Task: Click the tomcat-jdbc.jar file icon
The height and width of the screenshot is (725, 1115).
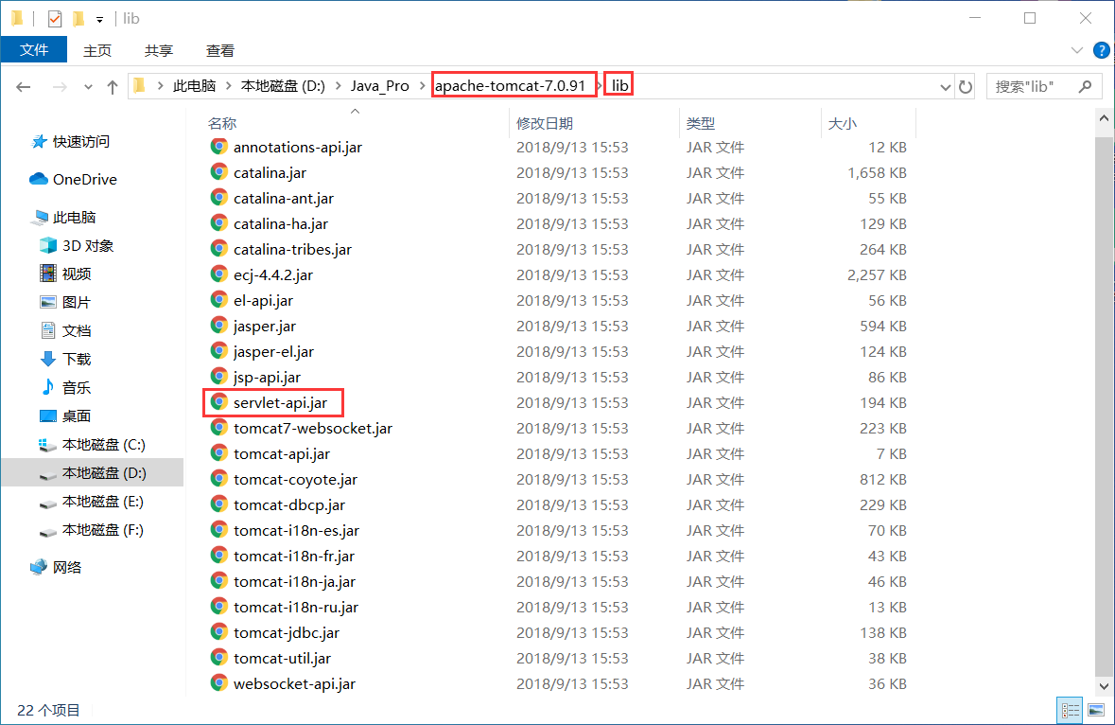Action: point(219,632)
